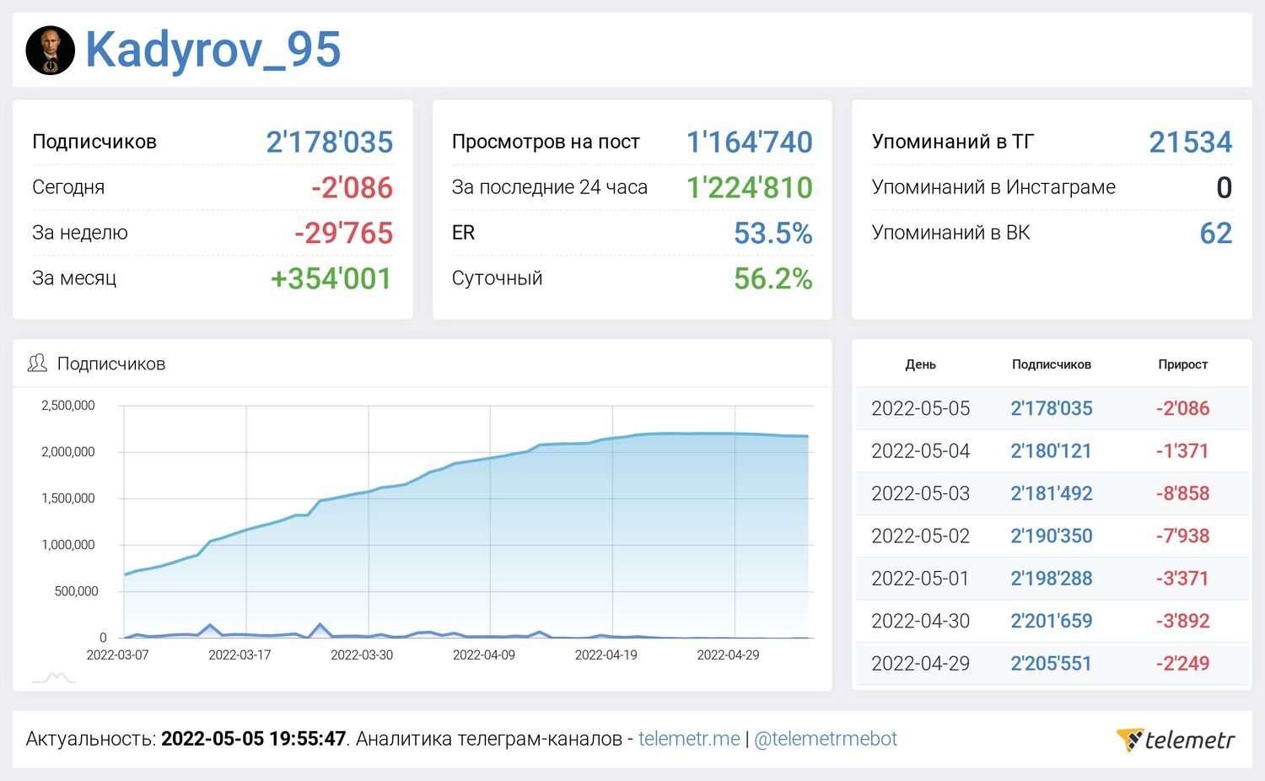Click subscribers count 2'180'121 row

[x=1052, y=451]
